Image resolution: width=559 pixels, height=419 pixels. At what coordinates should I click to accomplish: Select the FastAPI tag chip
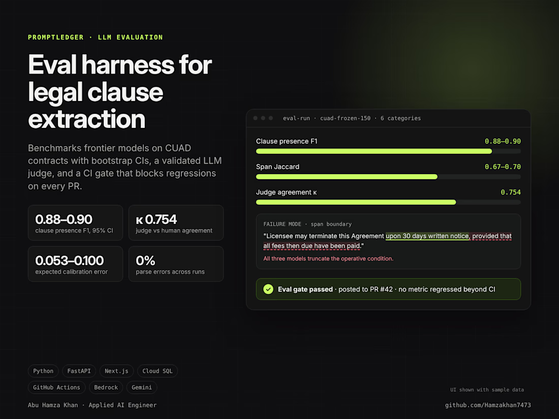click(x=79, y=371)
